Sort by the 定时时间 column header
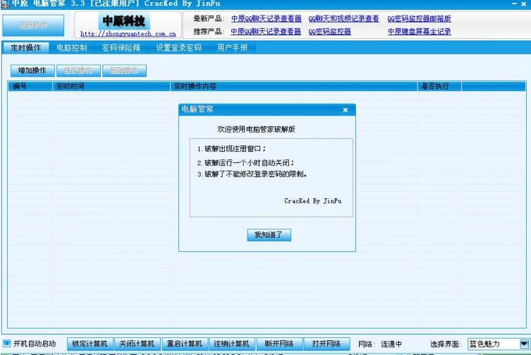Screen dimensions: 531x355 111,87
